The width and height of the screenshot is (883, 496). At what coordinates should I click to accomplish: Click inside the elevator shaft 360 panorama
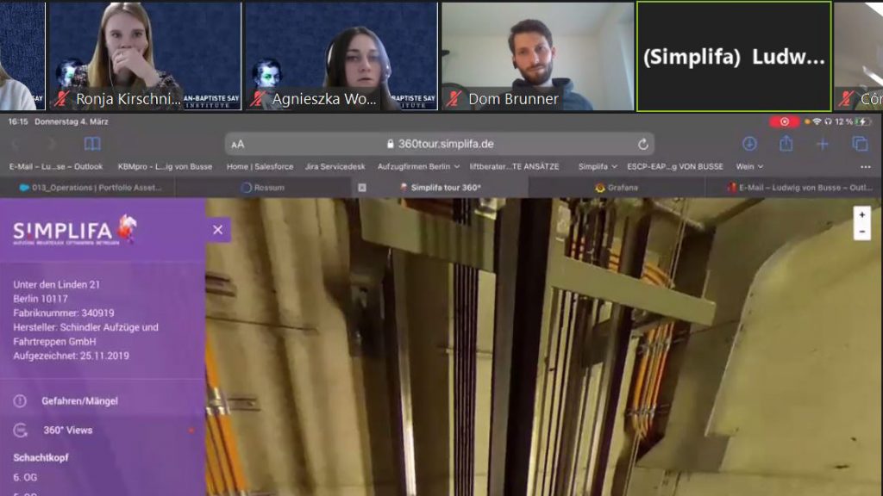[544, 347]
